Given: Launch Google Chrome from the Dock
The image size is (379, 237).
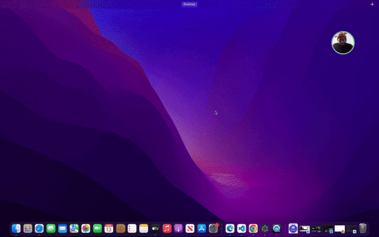Looking at the screenshot, I should coord(253,228).
